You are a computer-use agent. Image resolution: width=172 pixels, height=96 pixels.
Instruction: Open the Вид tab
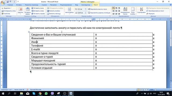[x=77, y=5]
